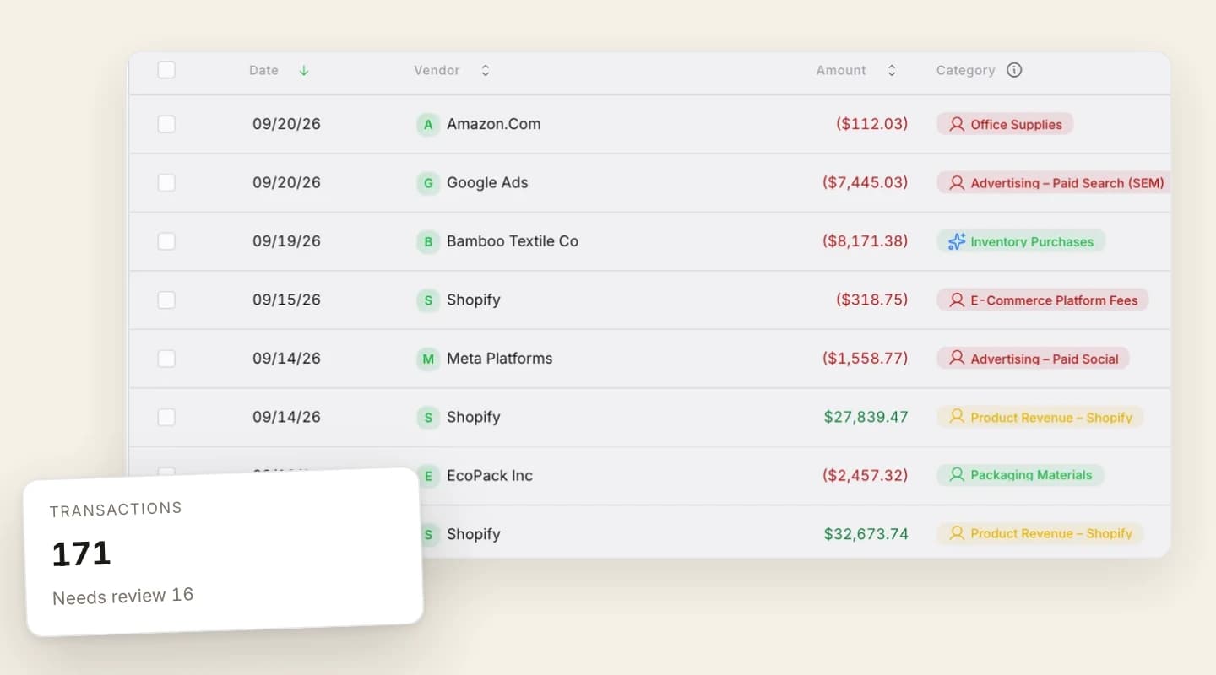Image resolution: width=1216 pixels, height=675 pixels.
Task: Click EcoPack Inc vendor avatar icon
Action: pyautogui.click(x=428, y=477)
